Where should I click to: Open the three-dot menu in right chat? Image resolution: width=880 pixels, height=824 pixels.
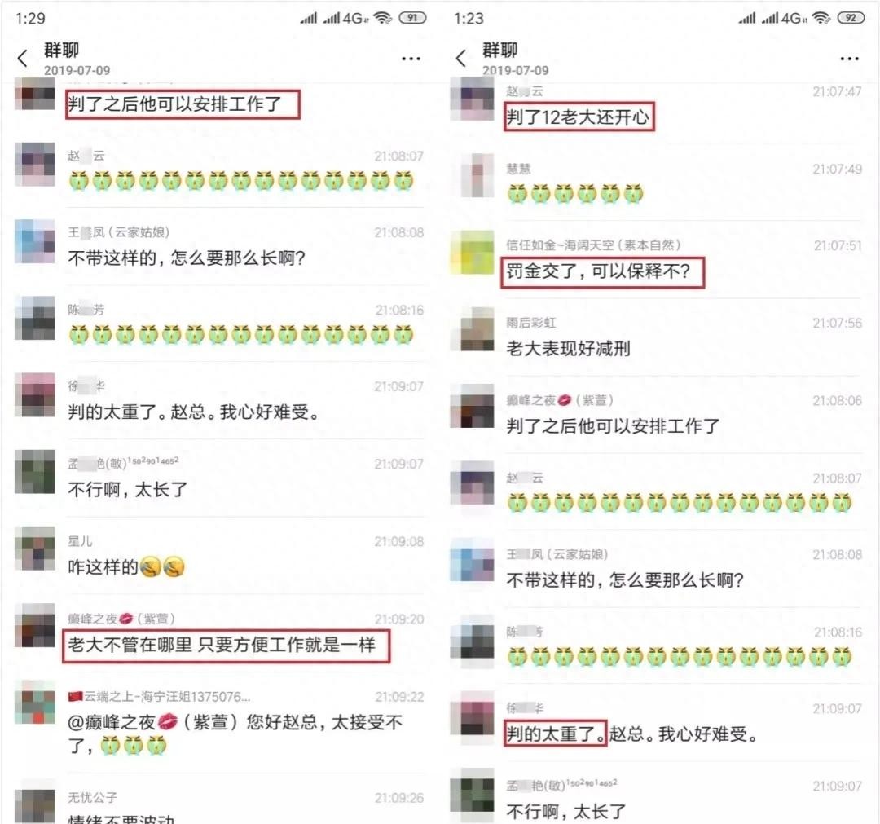[849, 59]
